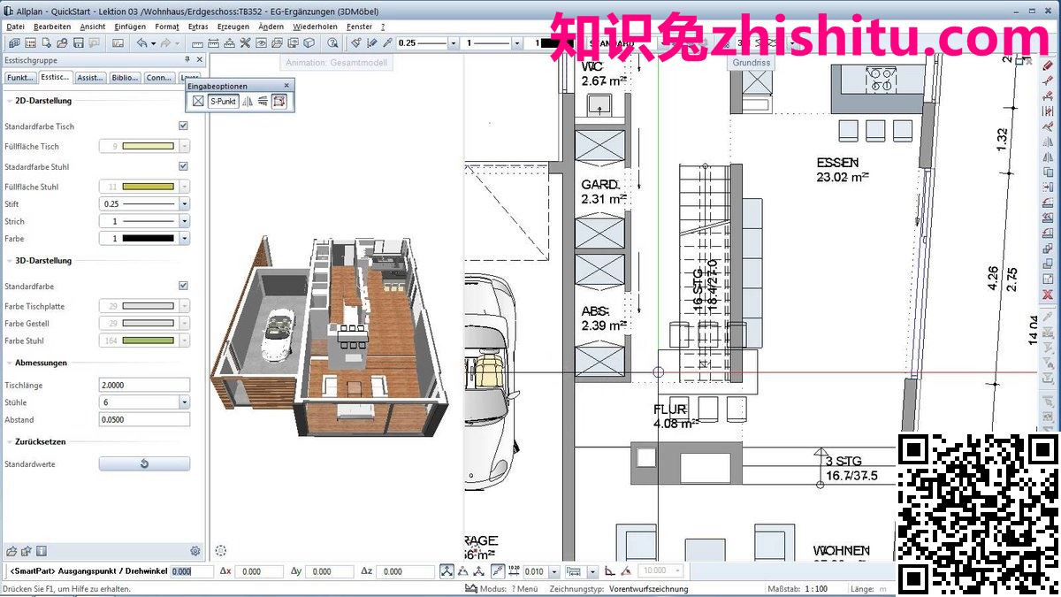Click the red X delete icon, right toolbar
The image size is (1061, 597).
(x=1049, y=294)
